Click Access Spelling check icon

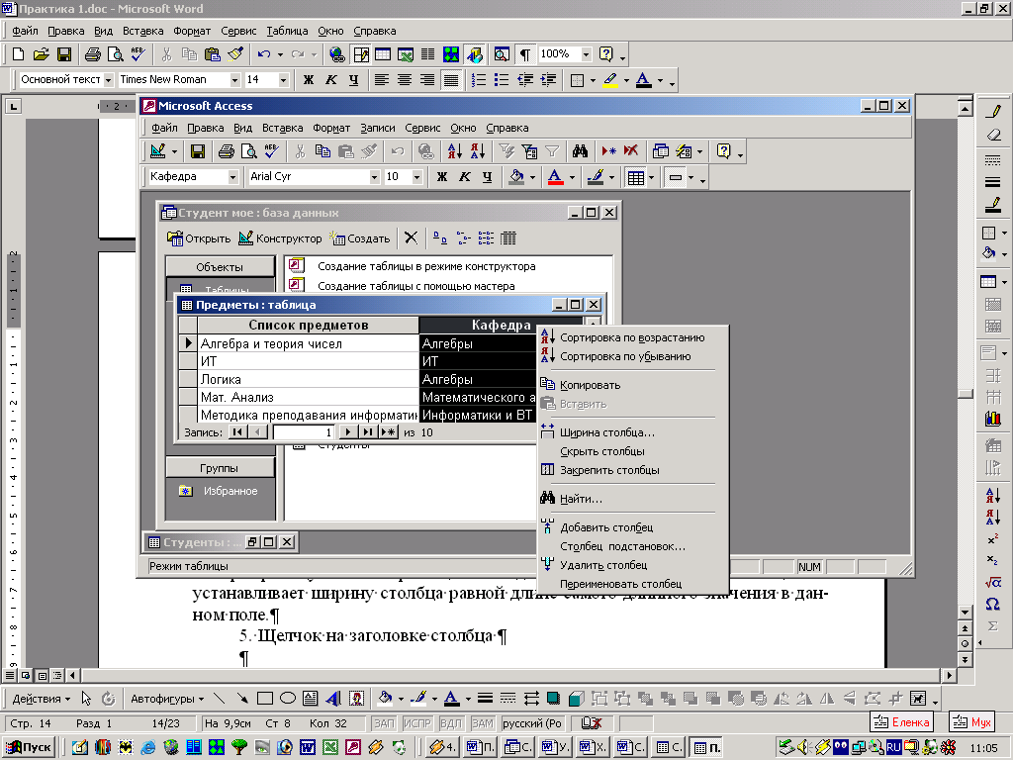tap(271, 151)
